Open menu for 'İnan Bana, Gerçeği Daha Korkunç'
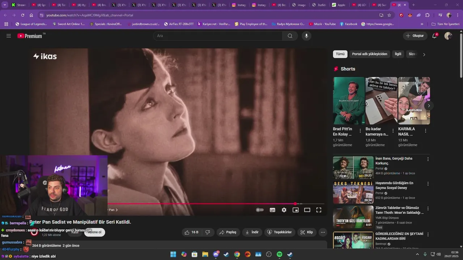The width and height of the screenshot is (463, 260). click(x=428, y=159)
